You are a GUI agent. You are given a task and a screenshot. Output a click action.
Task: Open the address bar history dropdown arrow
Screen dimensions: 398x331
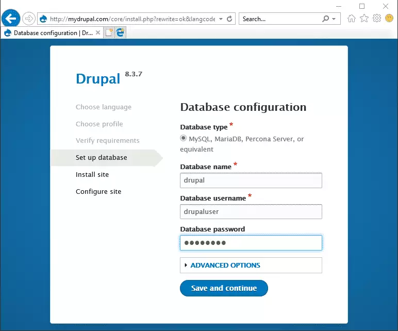tap(221, 19)
